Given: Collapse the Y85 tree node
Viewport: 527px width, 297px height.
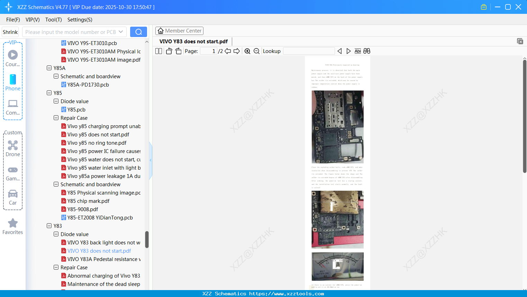Looking at the screenshot, I should click(x=49, y=93).
